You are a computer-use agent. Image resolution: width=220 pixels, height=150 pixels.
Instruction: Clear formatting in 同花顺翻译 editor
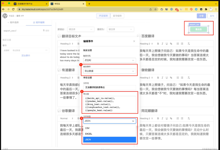tap(189, 118)
